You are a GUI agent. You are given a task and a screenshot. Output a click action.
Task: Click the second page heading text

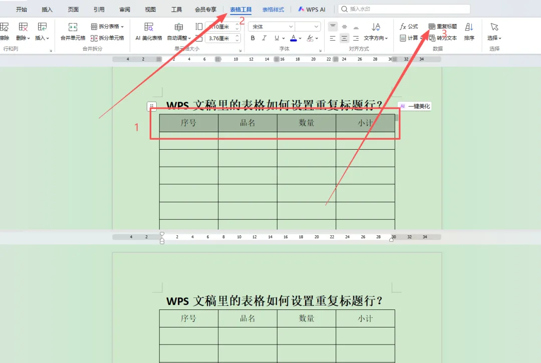click(275, 300)
